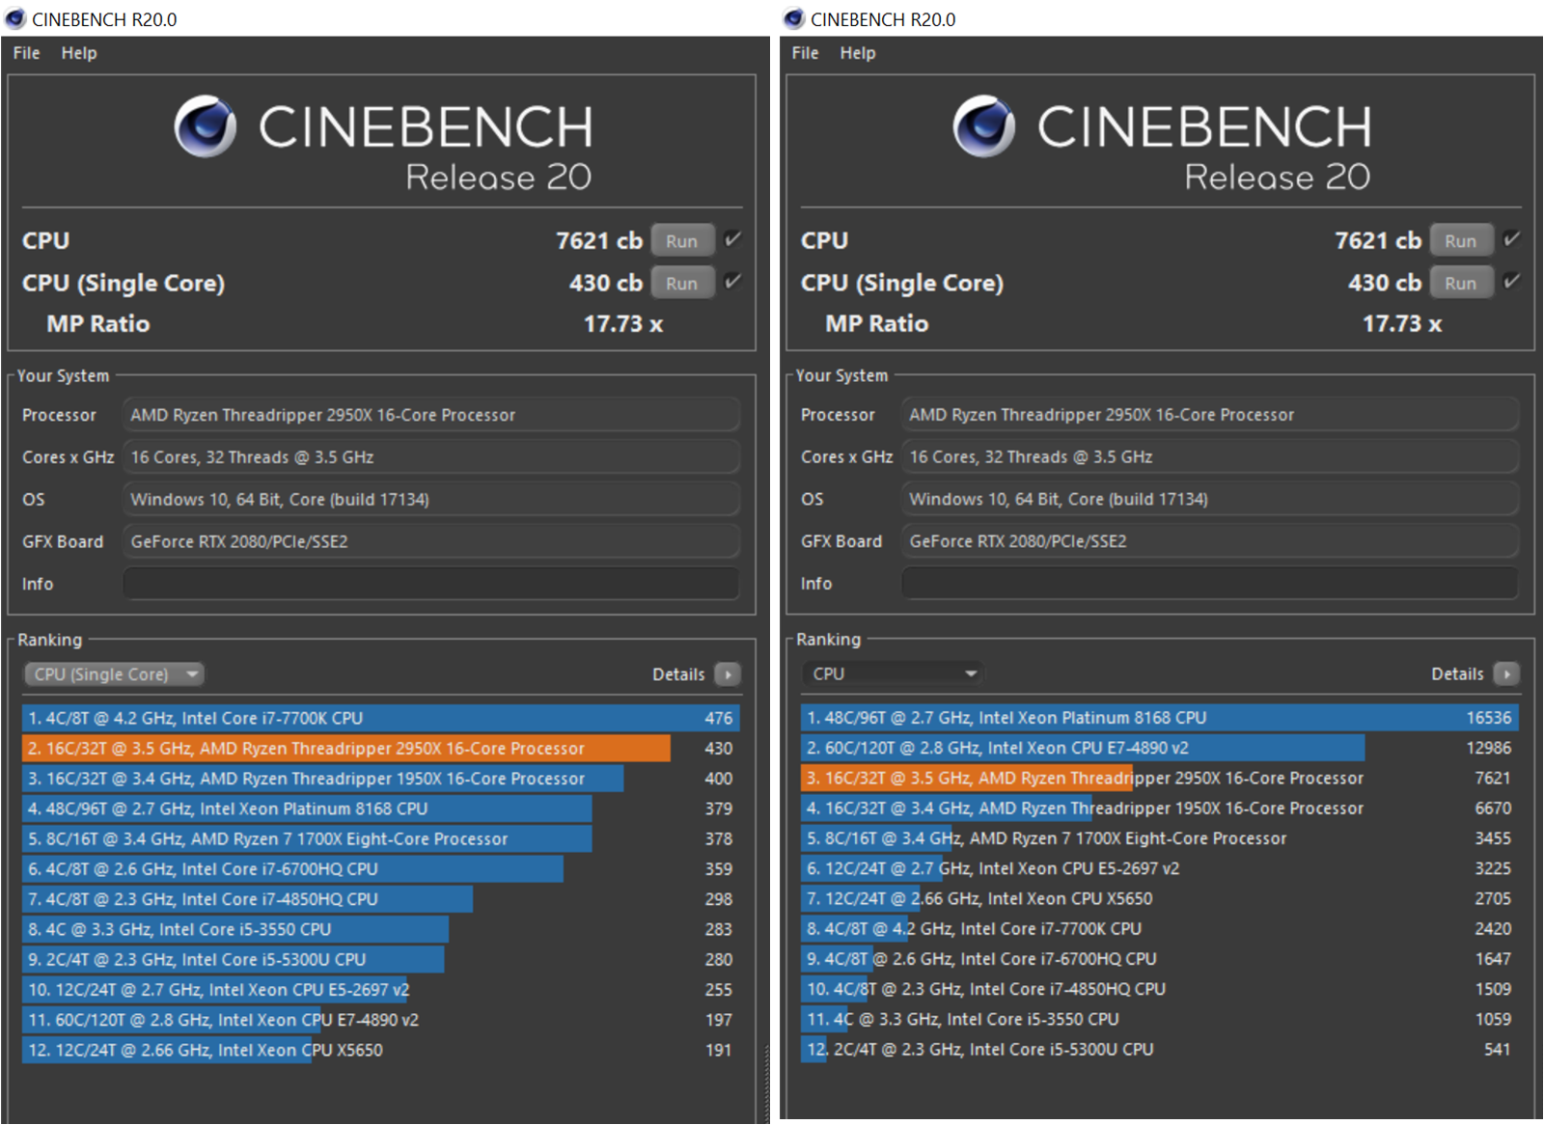This screenshot has height=1125, width=1544.
Task: Click the Info text field in the right window
Action: pos(1208,583)
